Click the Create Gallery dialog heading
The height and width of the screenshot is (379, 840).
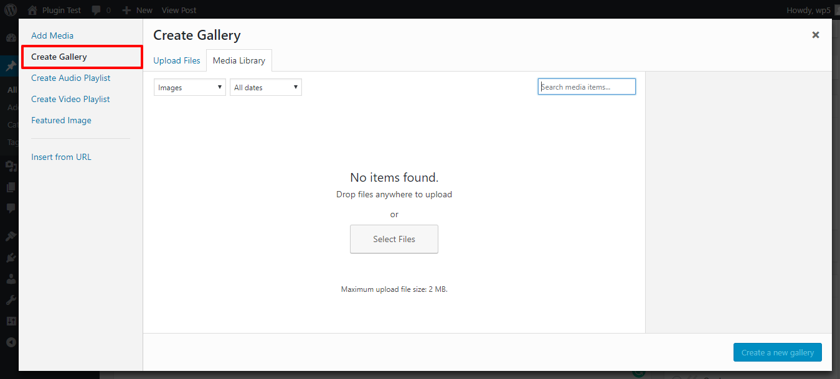click(x=197, y=35)
